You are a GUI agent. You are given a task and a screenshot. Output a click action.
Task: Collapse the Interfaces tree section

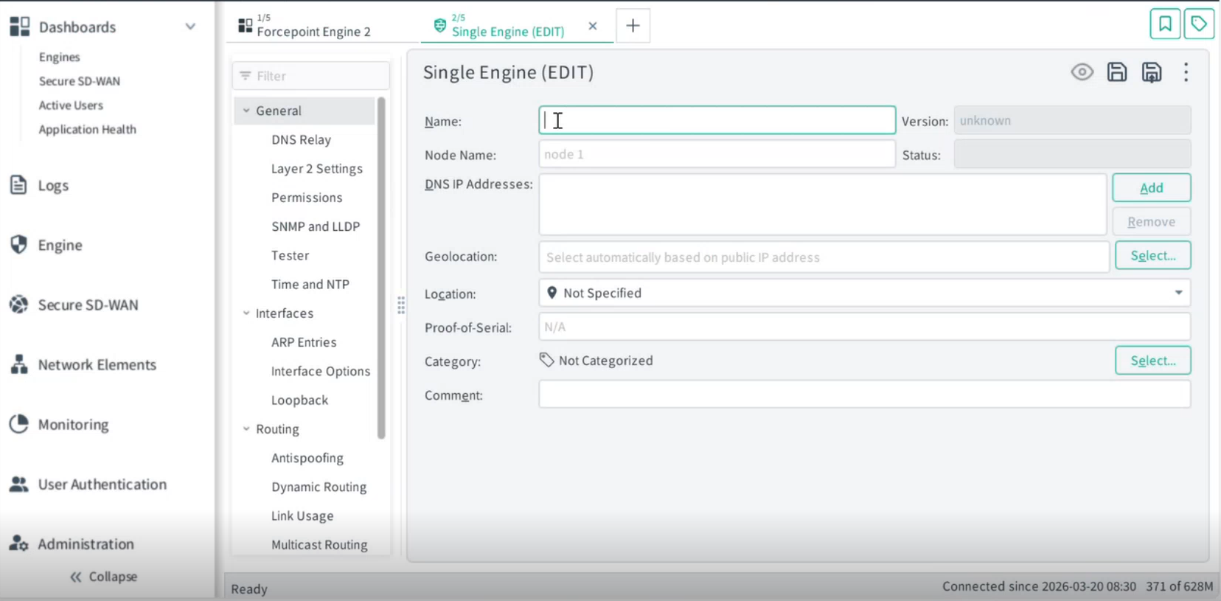(246, 313)
